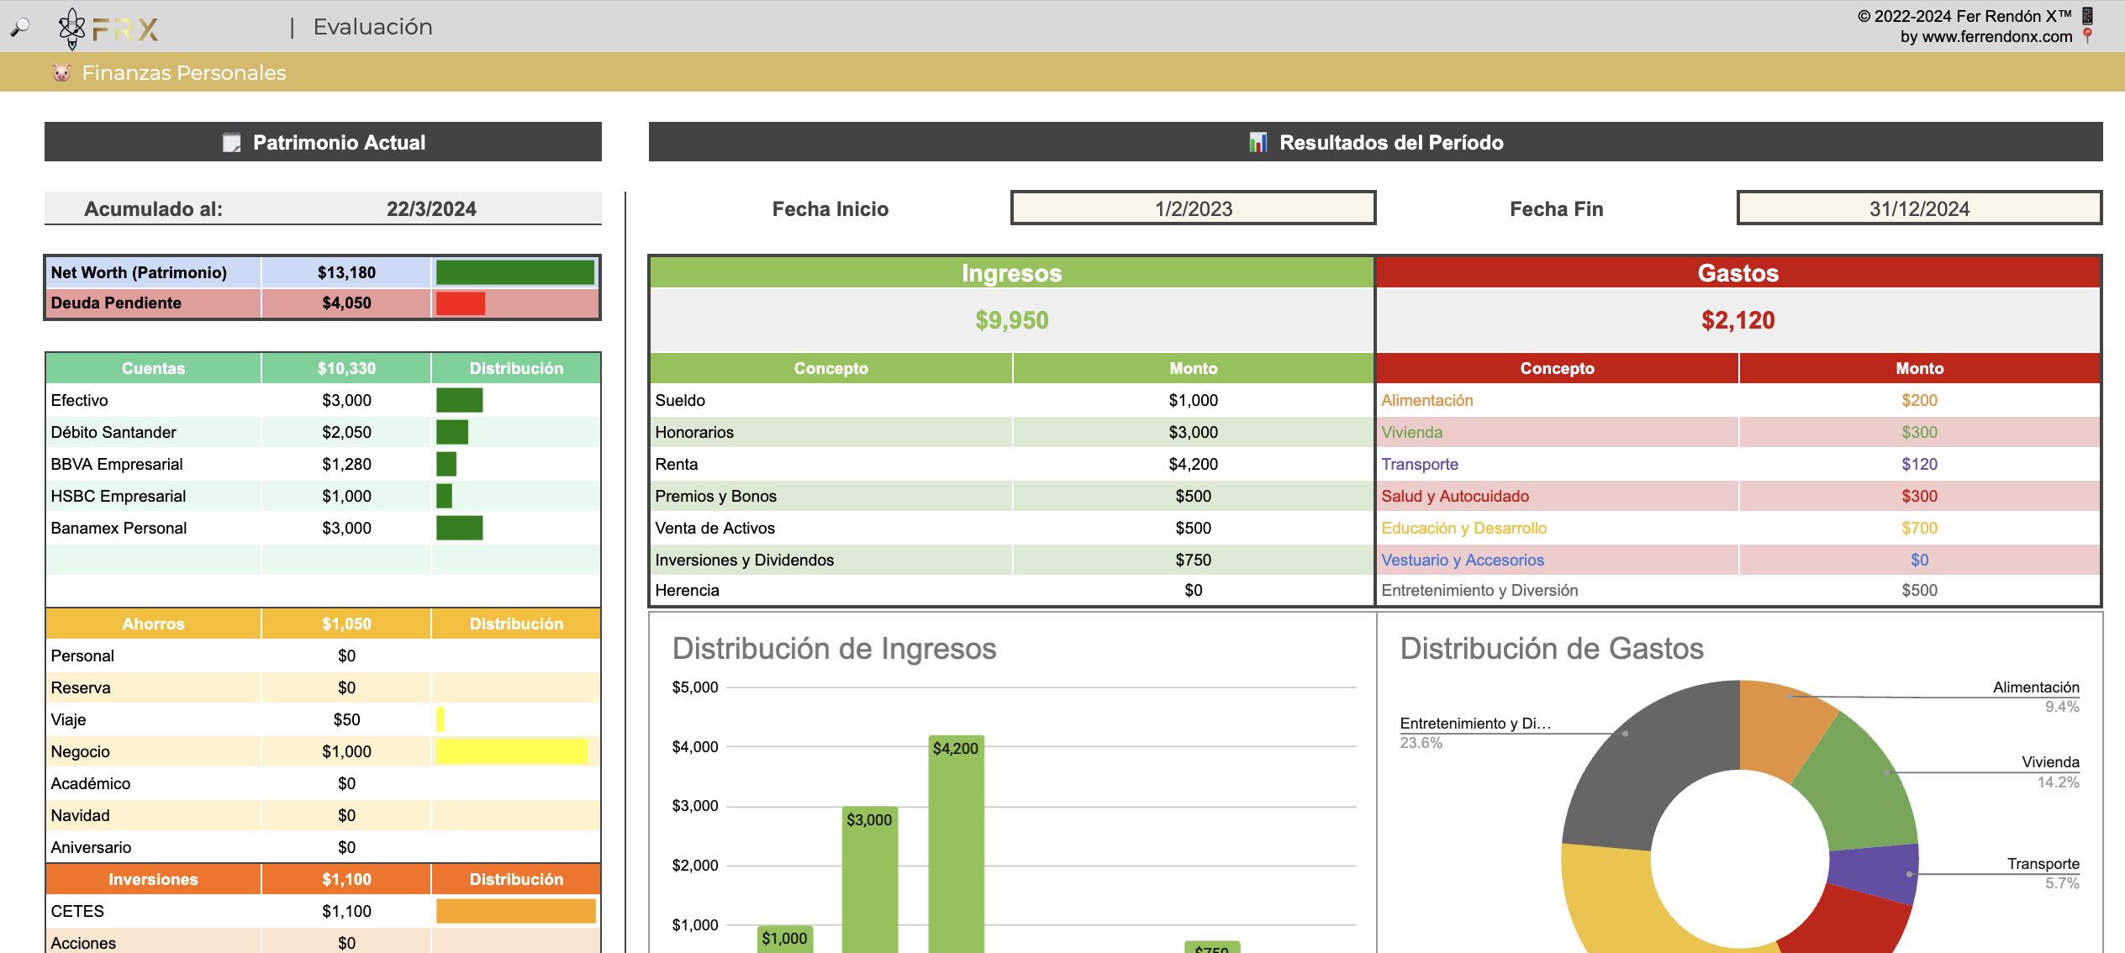Click the Distribución de Gastos chart title

pyautogui.click(x=1551, y=649)
